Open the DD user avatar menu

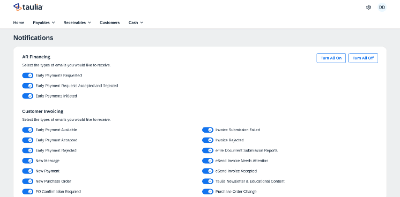(382, 7)
